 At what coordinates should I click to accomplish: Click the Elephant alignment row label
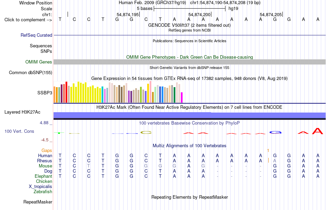(44, 176)
